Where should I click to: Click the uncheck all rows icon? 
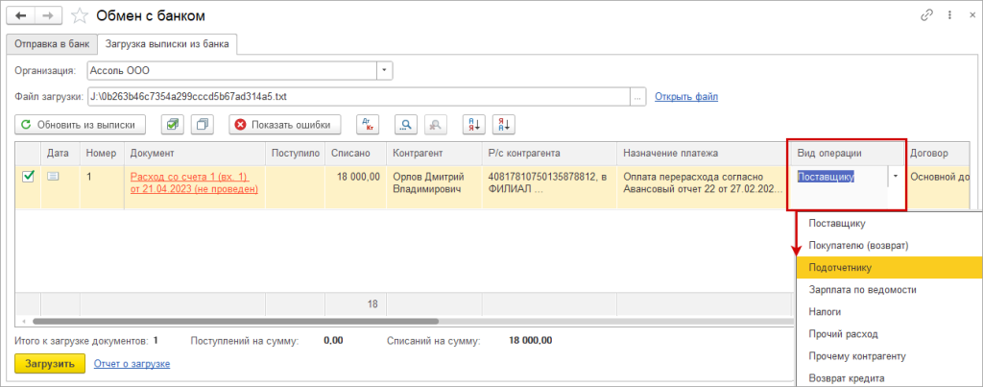click(x=202, y=124)
